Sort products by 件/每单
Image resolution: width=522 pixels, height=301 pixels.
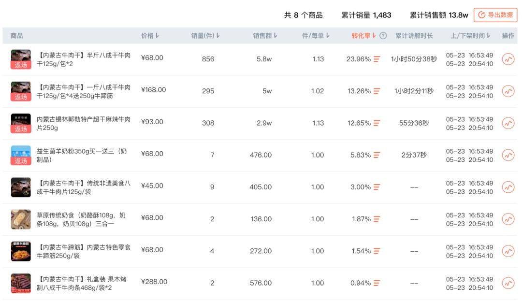(x=316, y=36)
